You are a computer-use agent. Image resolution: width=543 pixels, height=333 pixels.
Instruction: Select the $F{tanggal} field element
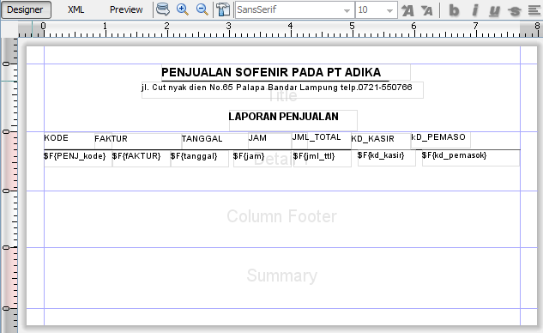tap(200, 159)
